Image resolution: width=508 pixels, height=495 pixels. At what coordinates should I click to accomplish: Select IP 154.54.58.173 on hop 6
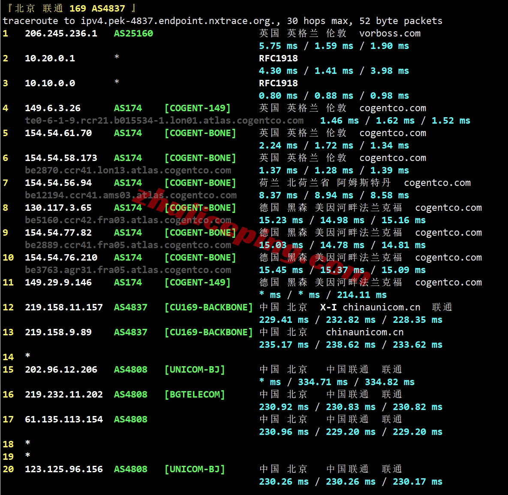(61, 158)
